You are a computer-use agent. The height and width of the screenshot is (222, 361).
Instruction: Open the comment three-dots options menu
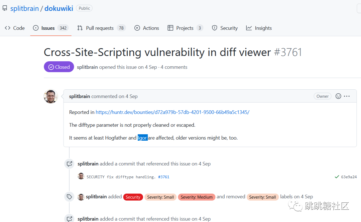pyautogui.click(x=347, y=96)
